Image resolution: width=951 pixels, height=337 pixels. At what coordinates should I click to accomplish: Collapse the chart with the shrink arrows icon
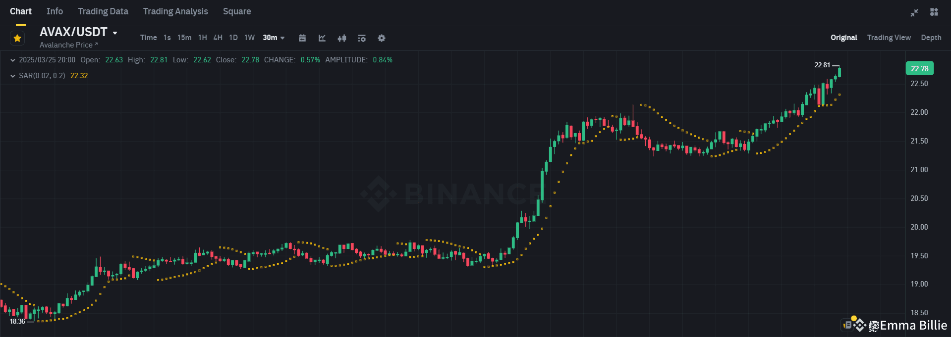point(914,12)
